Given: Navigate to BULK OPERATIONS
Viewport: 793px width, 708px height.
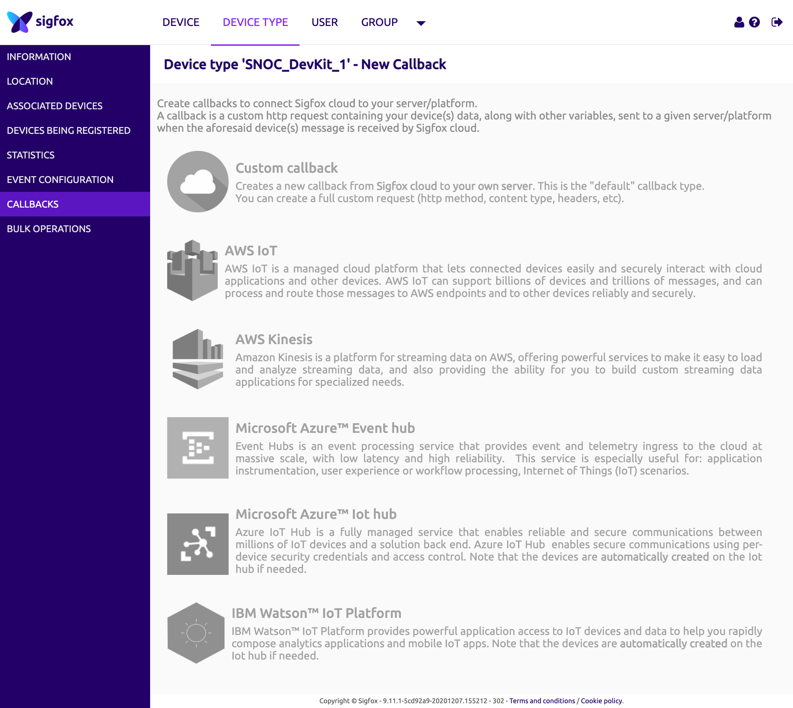Looking at the screenshot, I should [x=49, y=229].
